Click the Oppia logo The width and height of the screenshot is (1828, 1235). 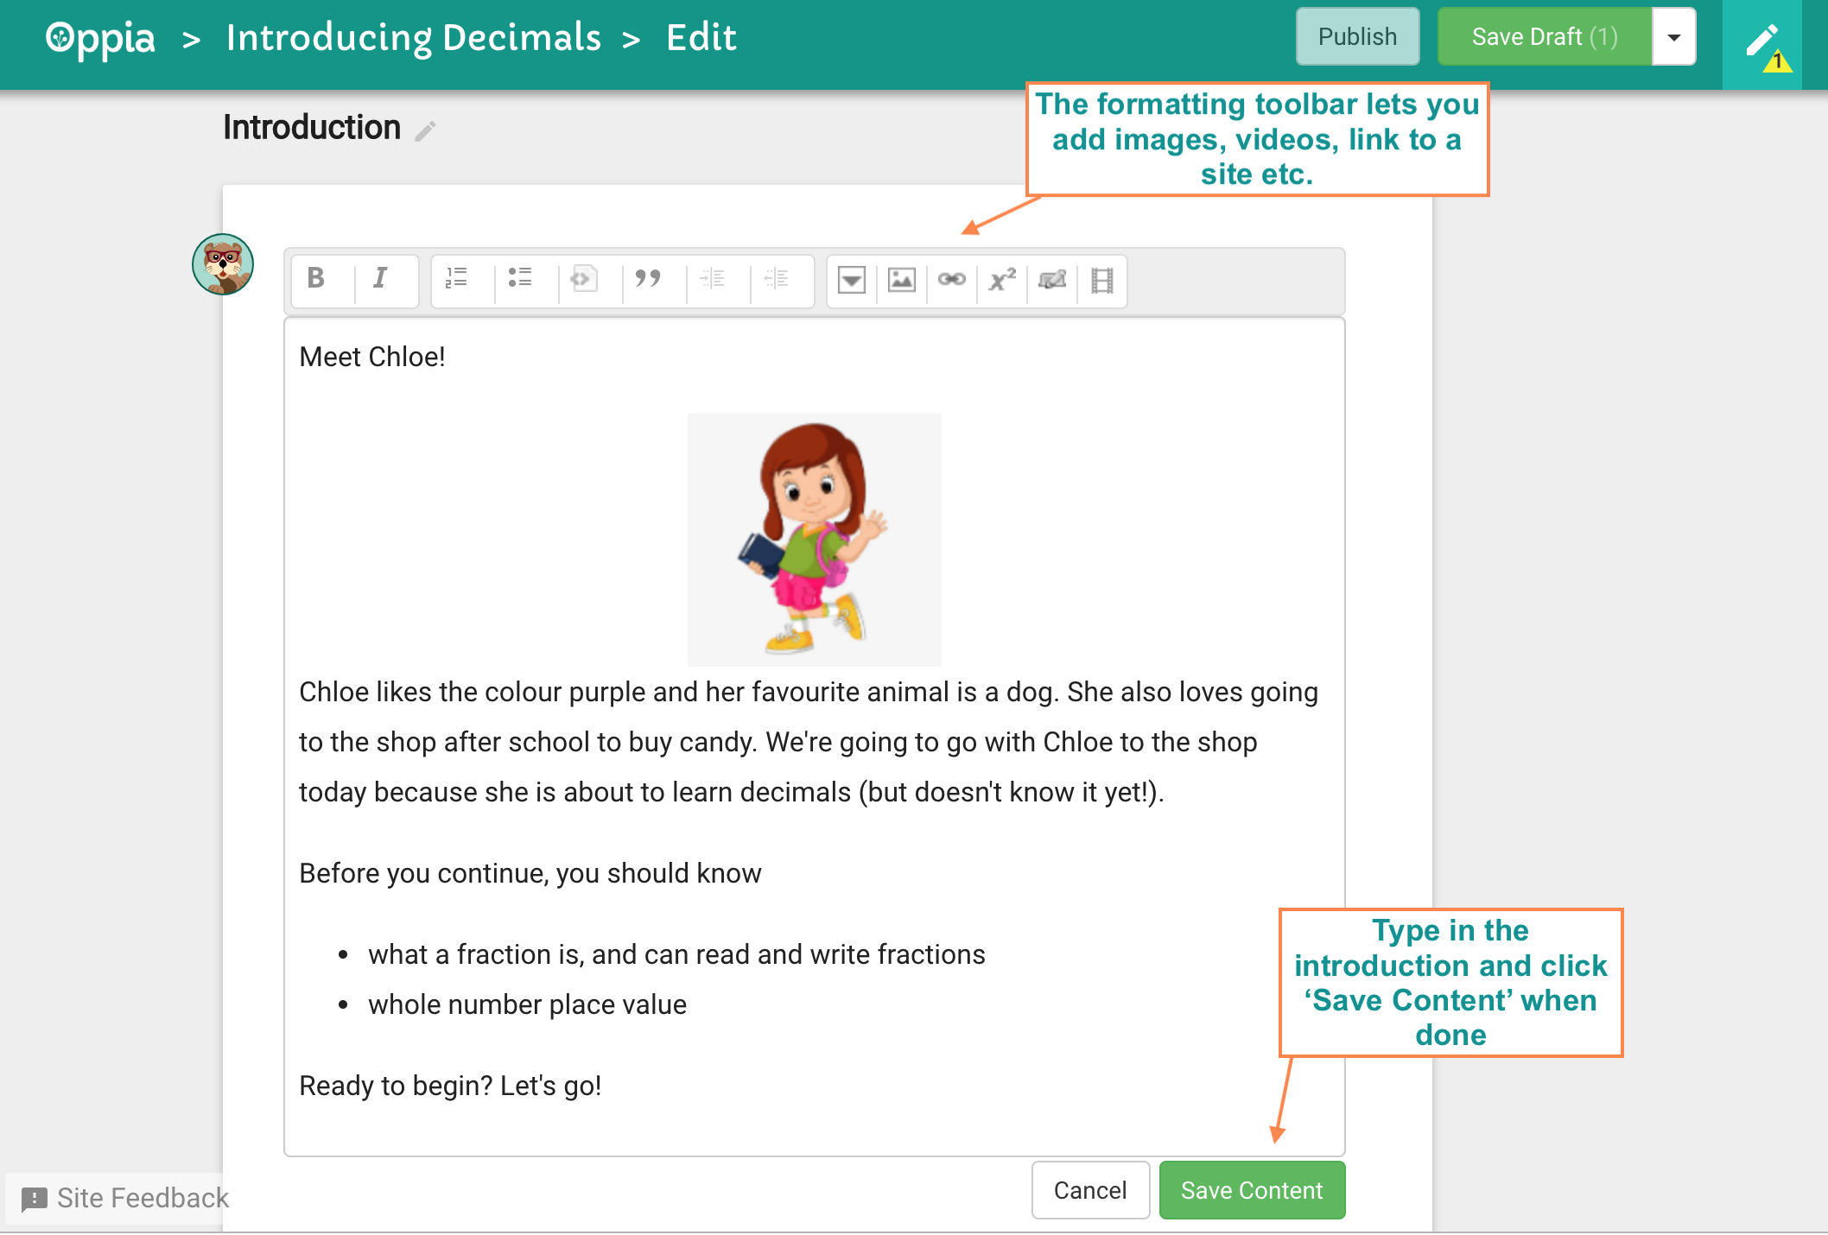click(100, 38)
